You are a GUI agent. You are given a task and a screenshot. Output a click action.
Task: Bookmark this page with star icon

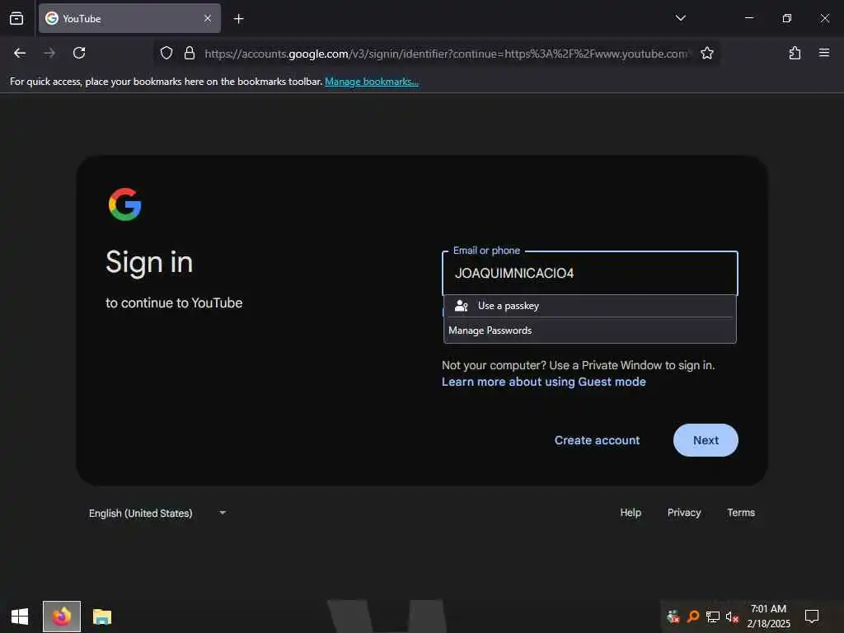[x=706, y=53]
